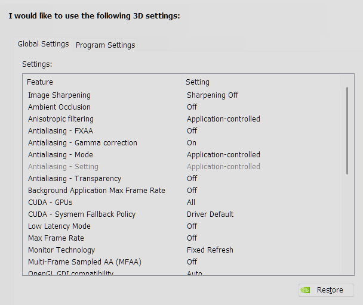Viewport: 363px width, 305px height.
Task: Switch to the Program Settings tab
Action: 105,45
